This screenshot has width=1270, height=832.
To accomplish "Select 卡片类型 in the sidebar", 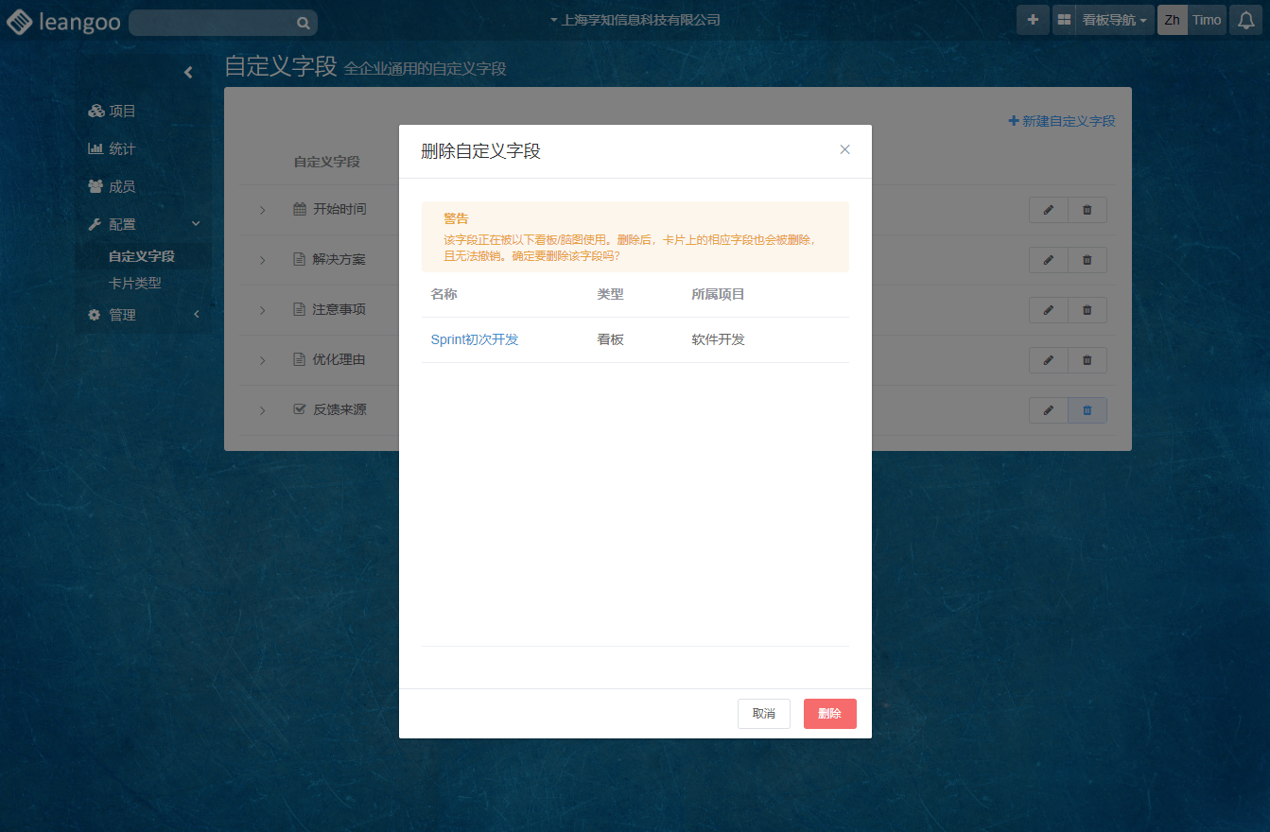I will pos(134,283).
